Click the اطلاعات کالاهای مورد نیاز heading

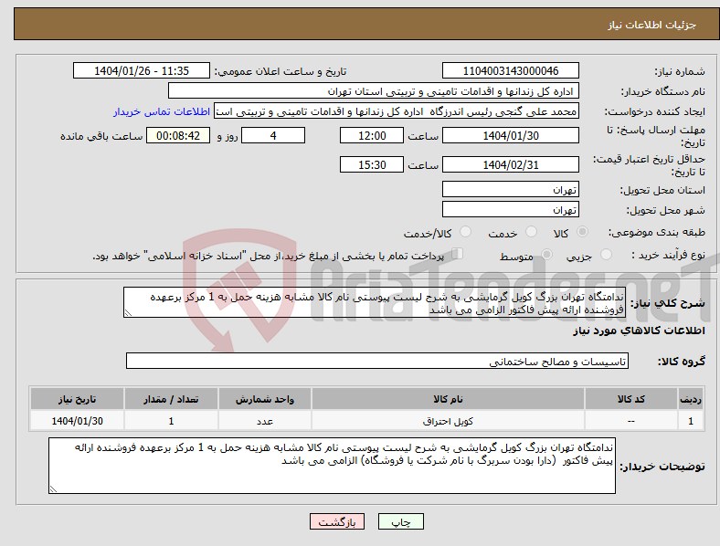[639, 331]
